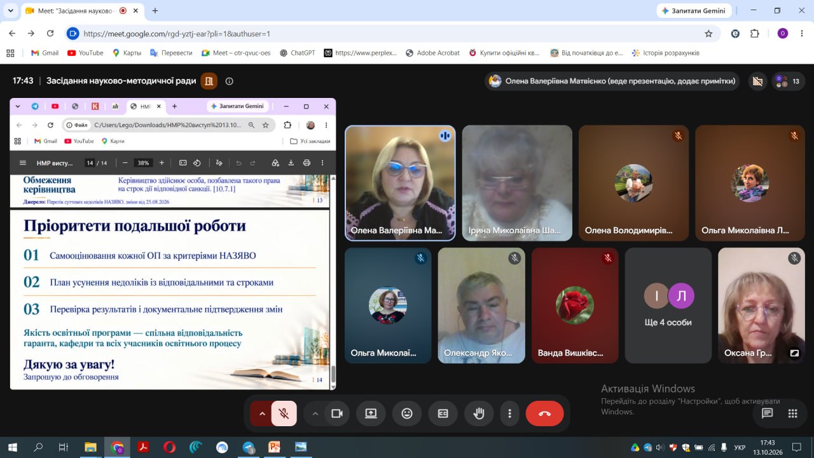The height and width of the screenshot is (458, 814).
Task: Open the 'Ще 4 особи' tile
Action: pyautogui.click(x=668, y=305)
